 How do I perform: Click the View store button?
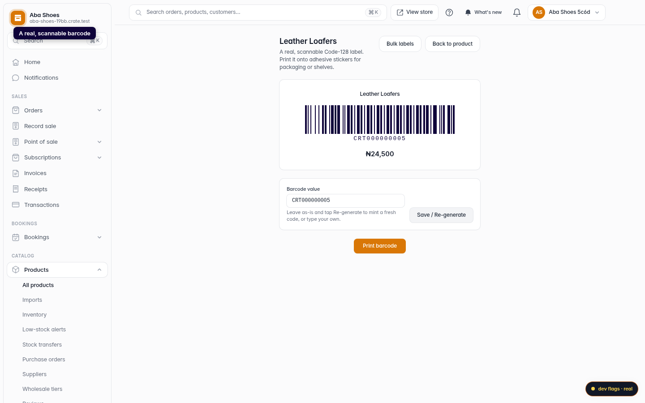click(414, 13)
